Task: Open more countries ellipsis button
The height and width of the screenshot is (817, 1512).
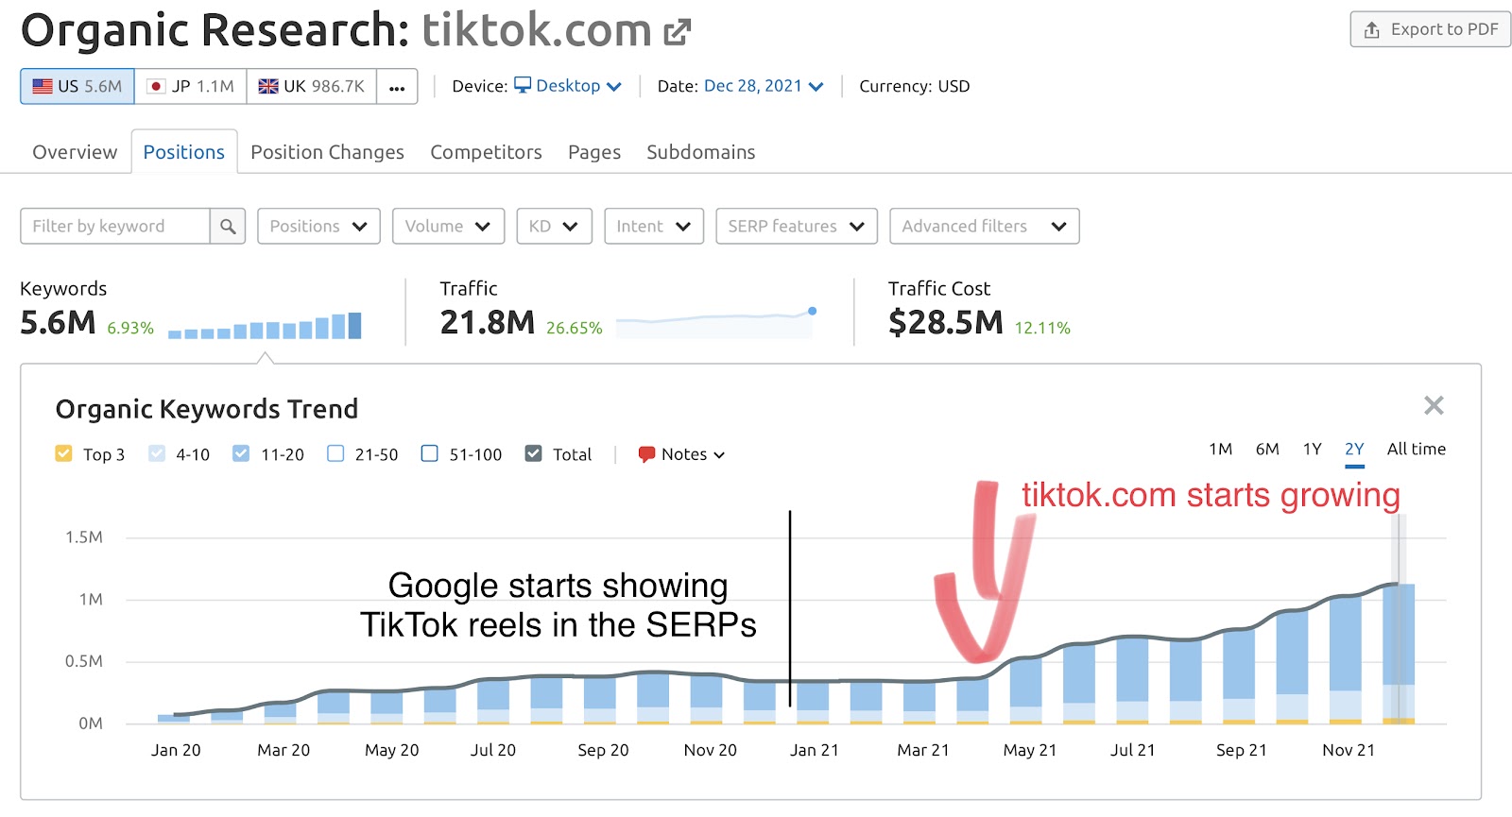Action: tap(397, 87)
